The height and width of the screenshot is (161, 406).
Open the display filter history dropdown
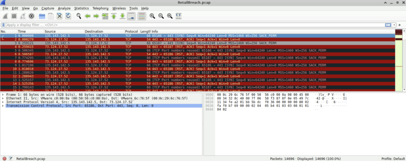[x=394, y=25]
